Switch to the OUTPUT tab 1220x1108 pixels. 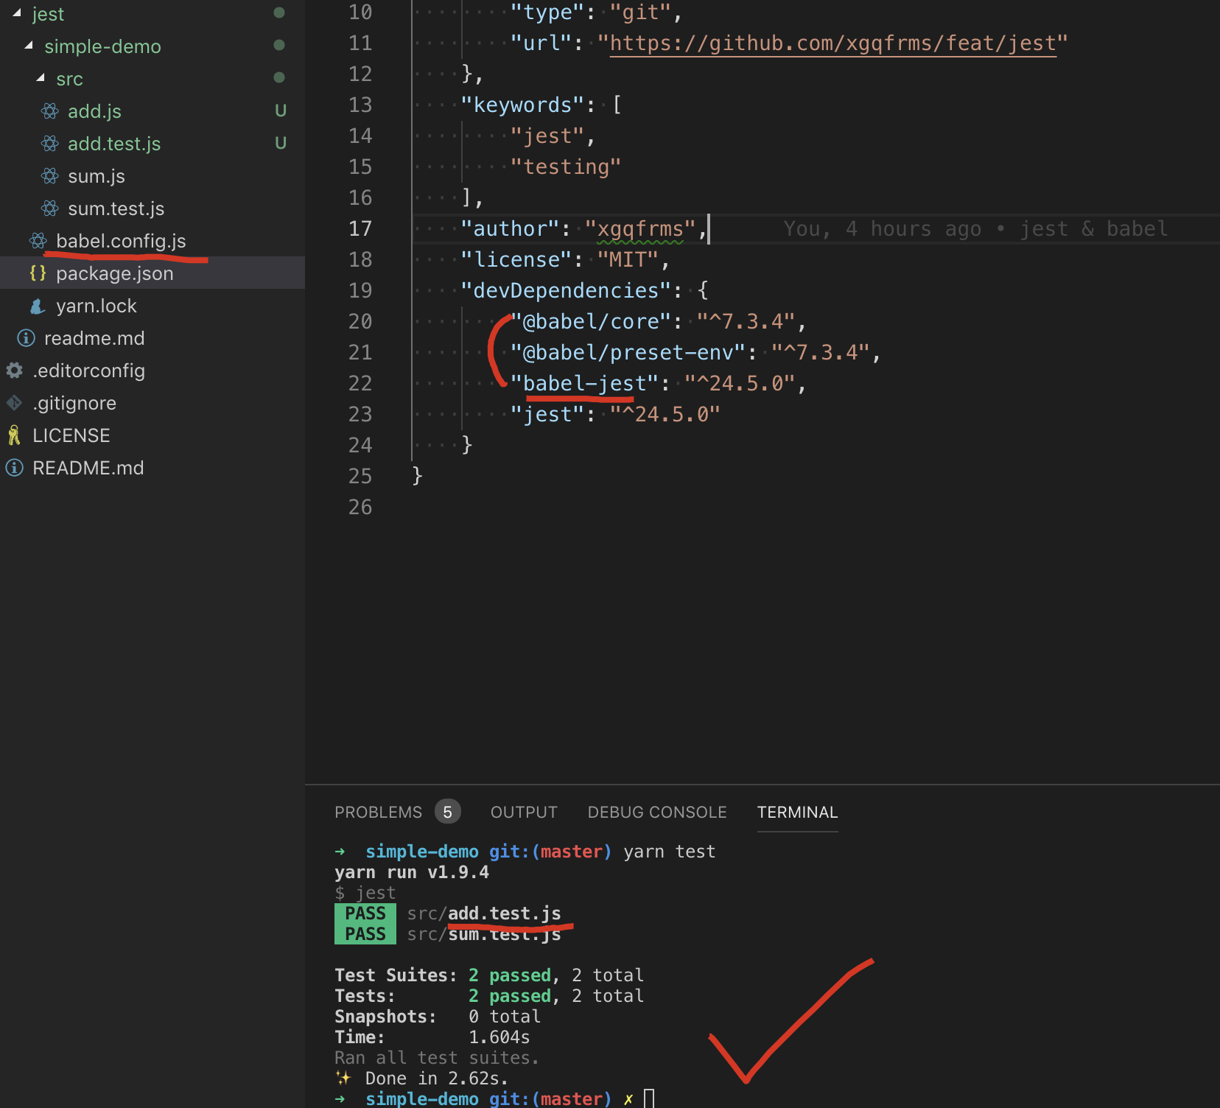[524, 812]
